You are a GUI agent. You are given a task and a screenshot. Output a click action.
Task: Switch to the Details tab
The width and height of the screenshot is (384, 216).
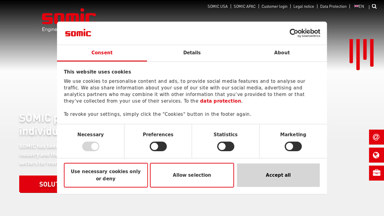click(x=192, y=53)
